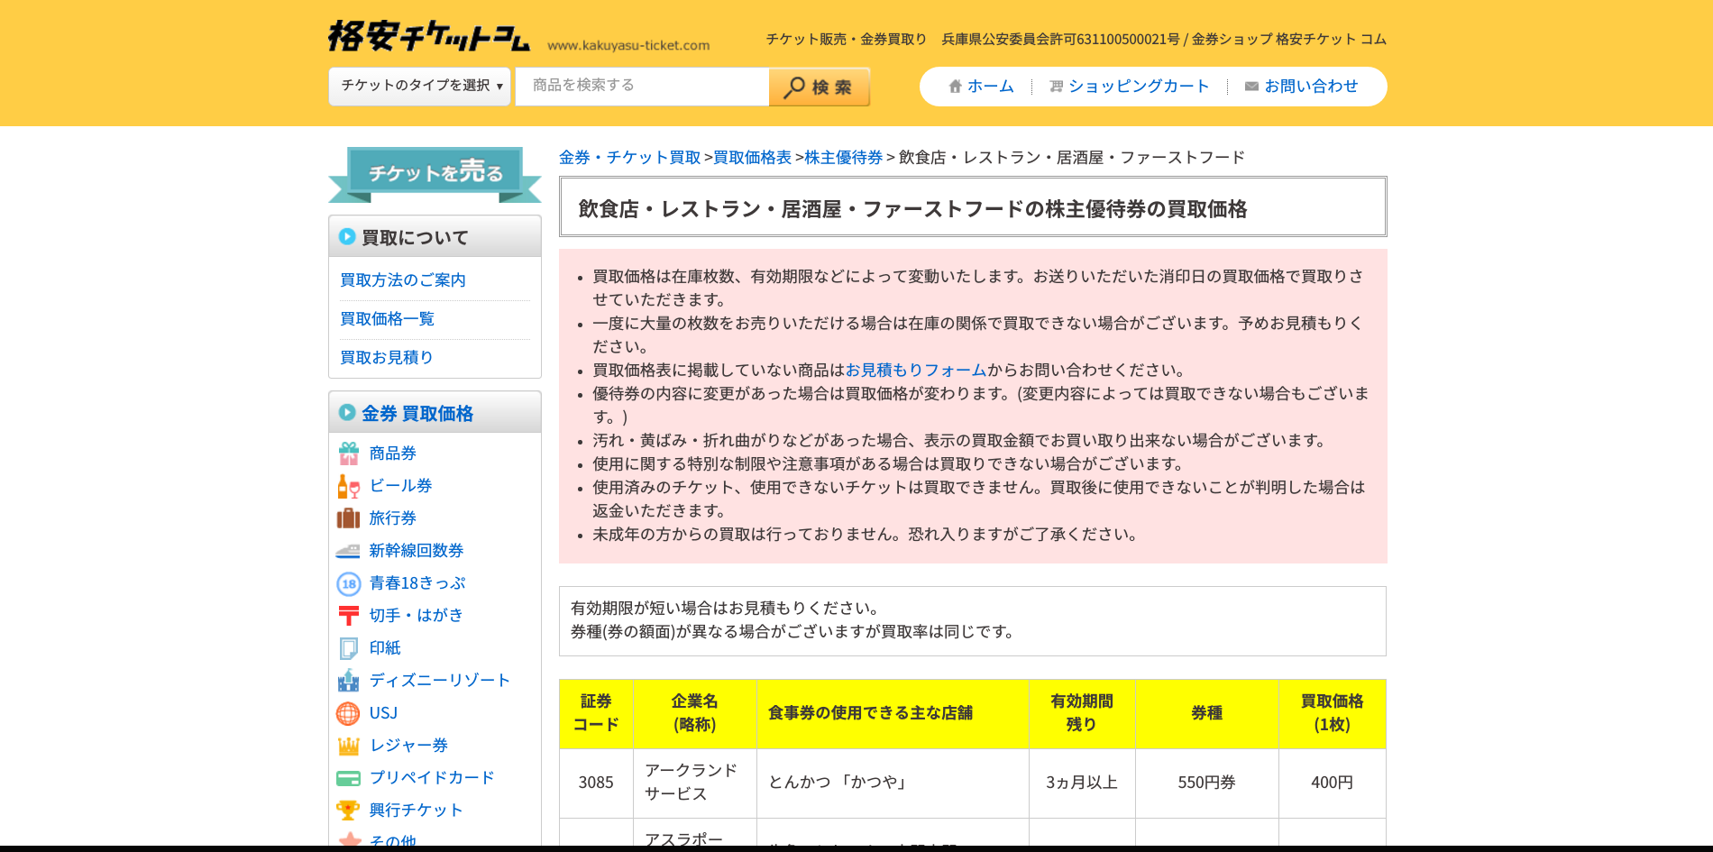Viewport: 1713px width, 852px height.
Task: Open the お見積もりフォーム link in notice
Action: pyautogui.click(x=915, y=371)
